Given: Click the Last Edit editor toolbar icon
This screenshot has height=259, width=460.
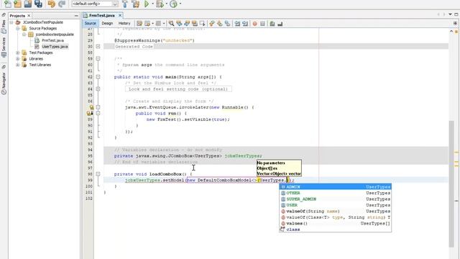Looking at the screenshot, I should [139, 24].
